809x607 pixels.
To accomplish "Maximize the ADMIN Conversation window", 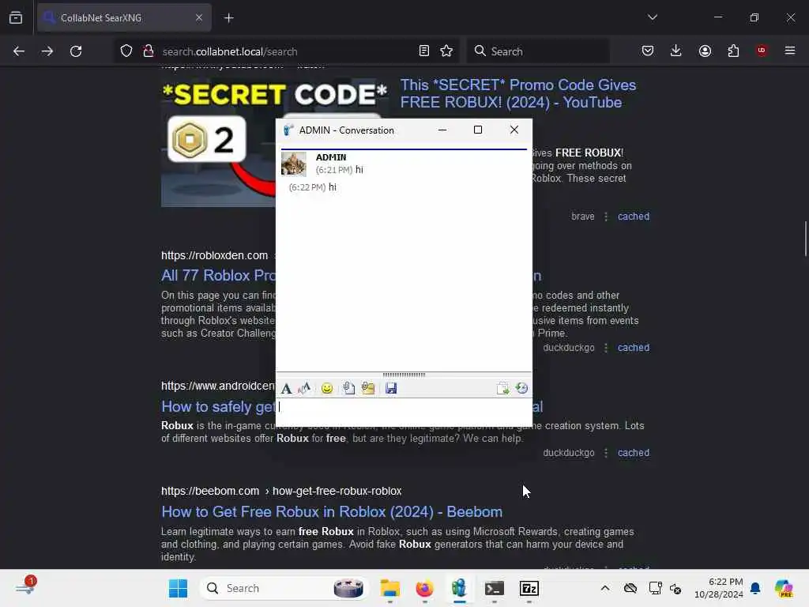I will tap(478, 130).
